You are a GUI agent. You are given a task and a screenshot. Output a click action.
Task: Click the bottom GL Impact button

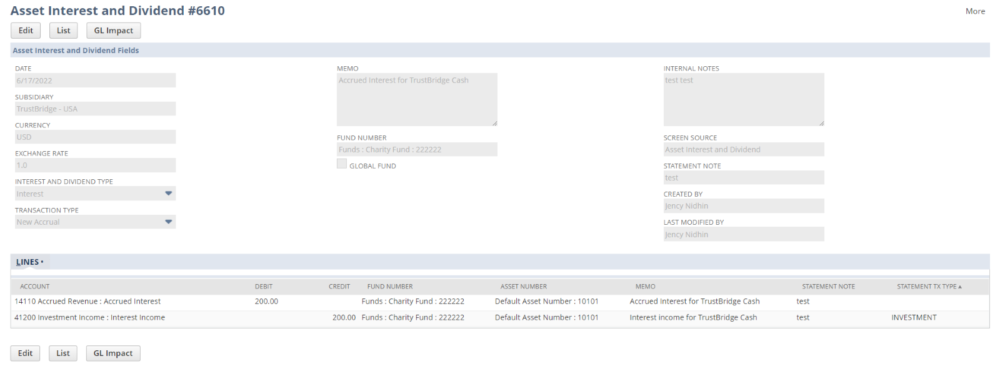coord(113,353)
